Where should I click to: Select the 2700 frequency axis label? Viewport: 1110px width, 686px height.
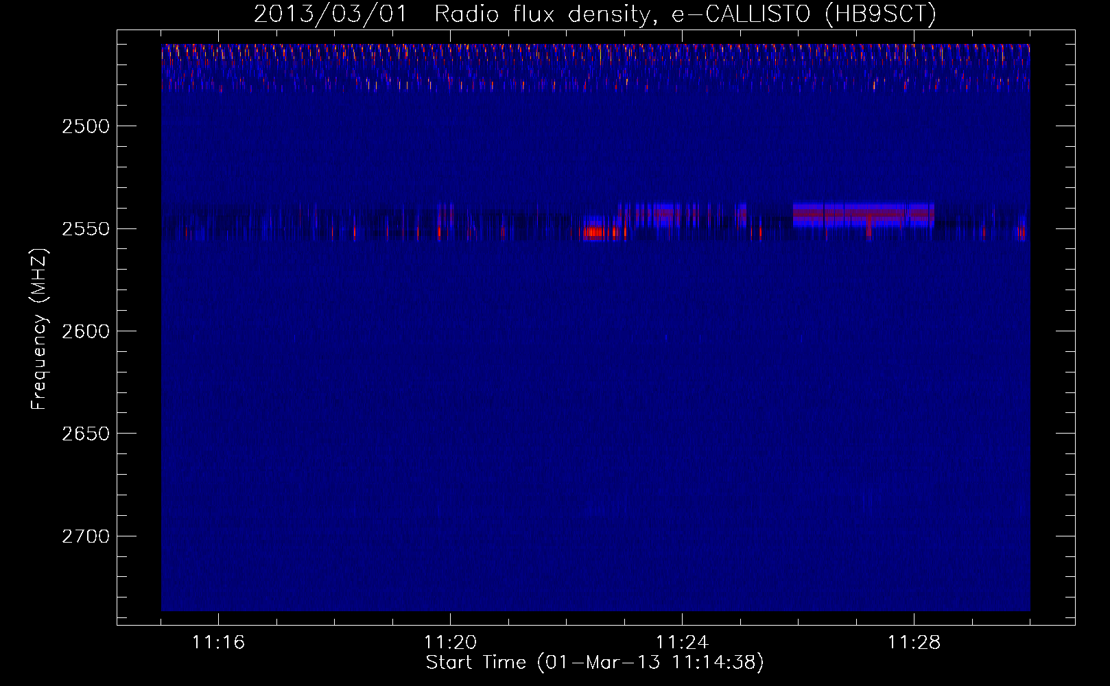pyautogui.click(x=85, y=536)
